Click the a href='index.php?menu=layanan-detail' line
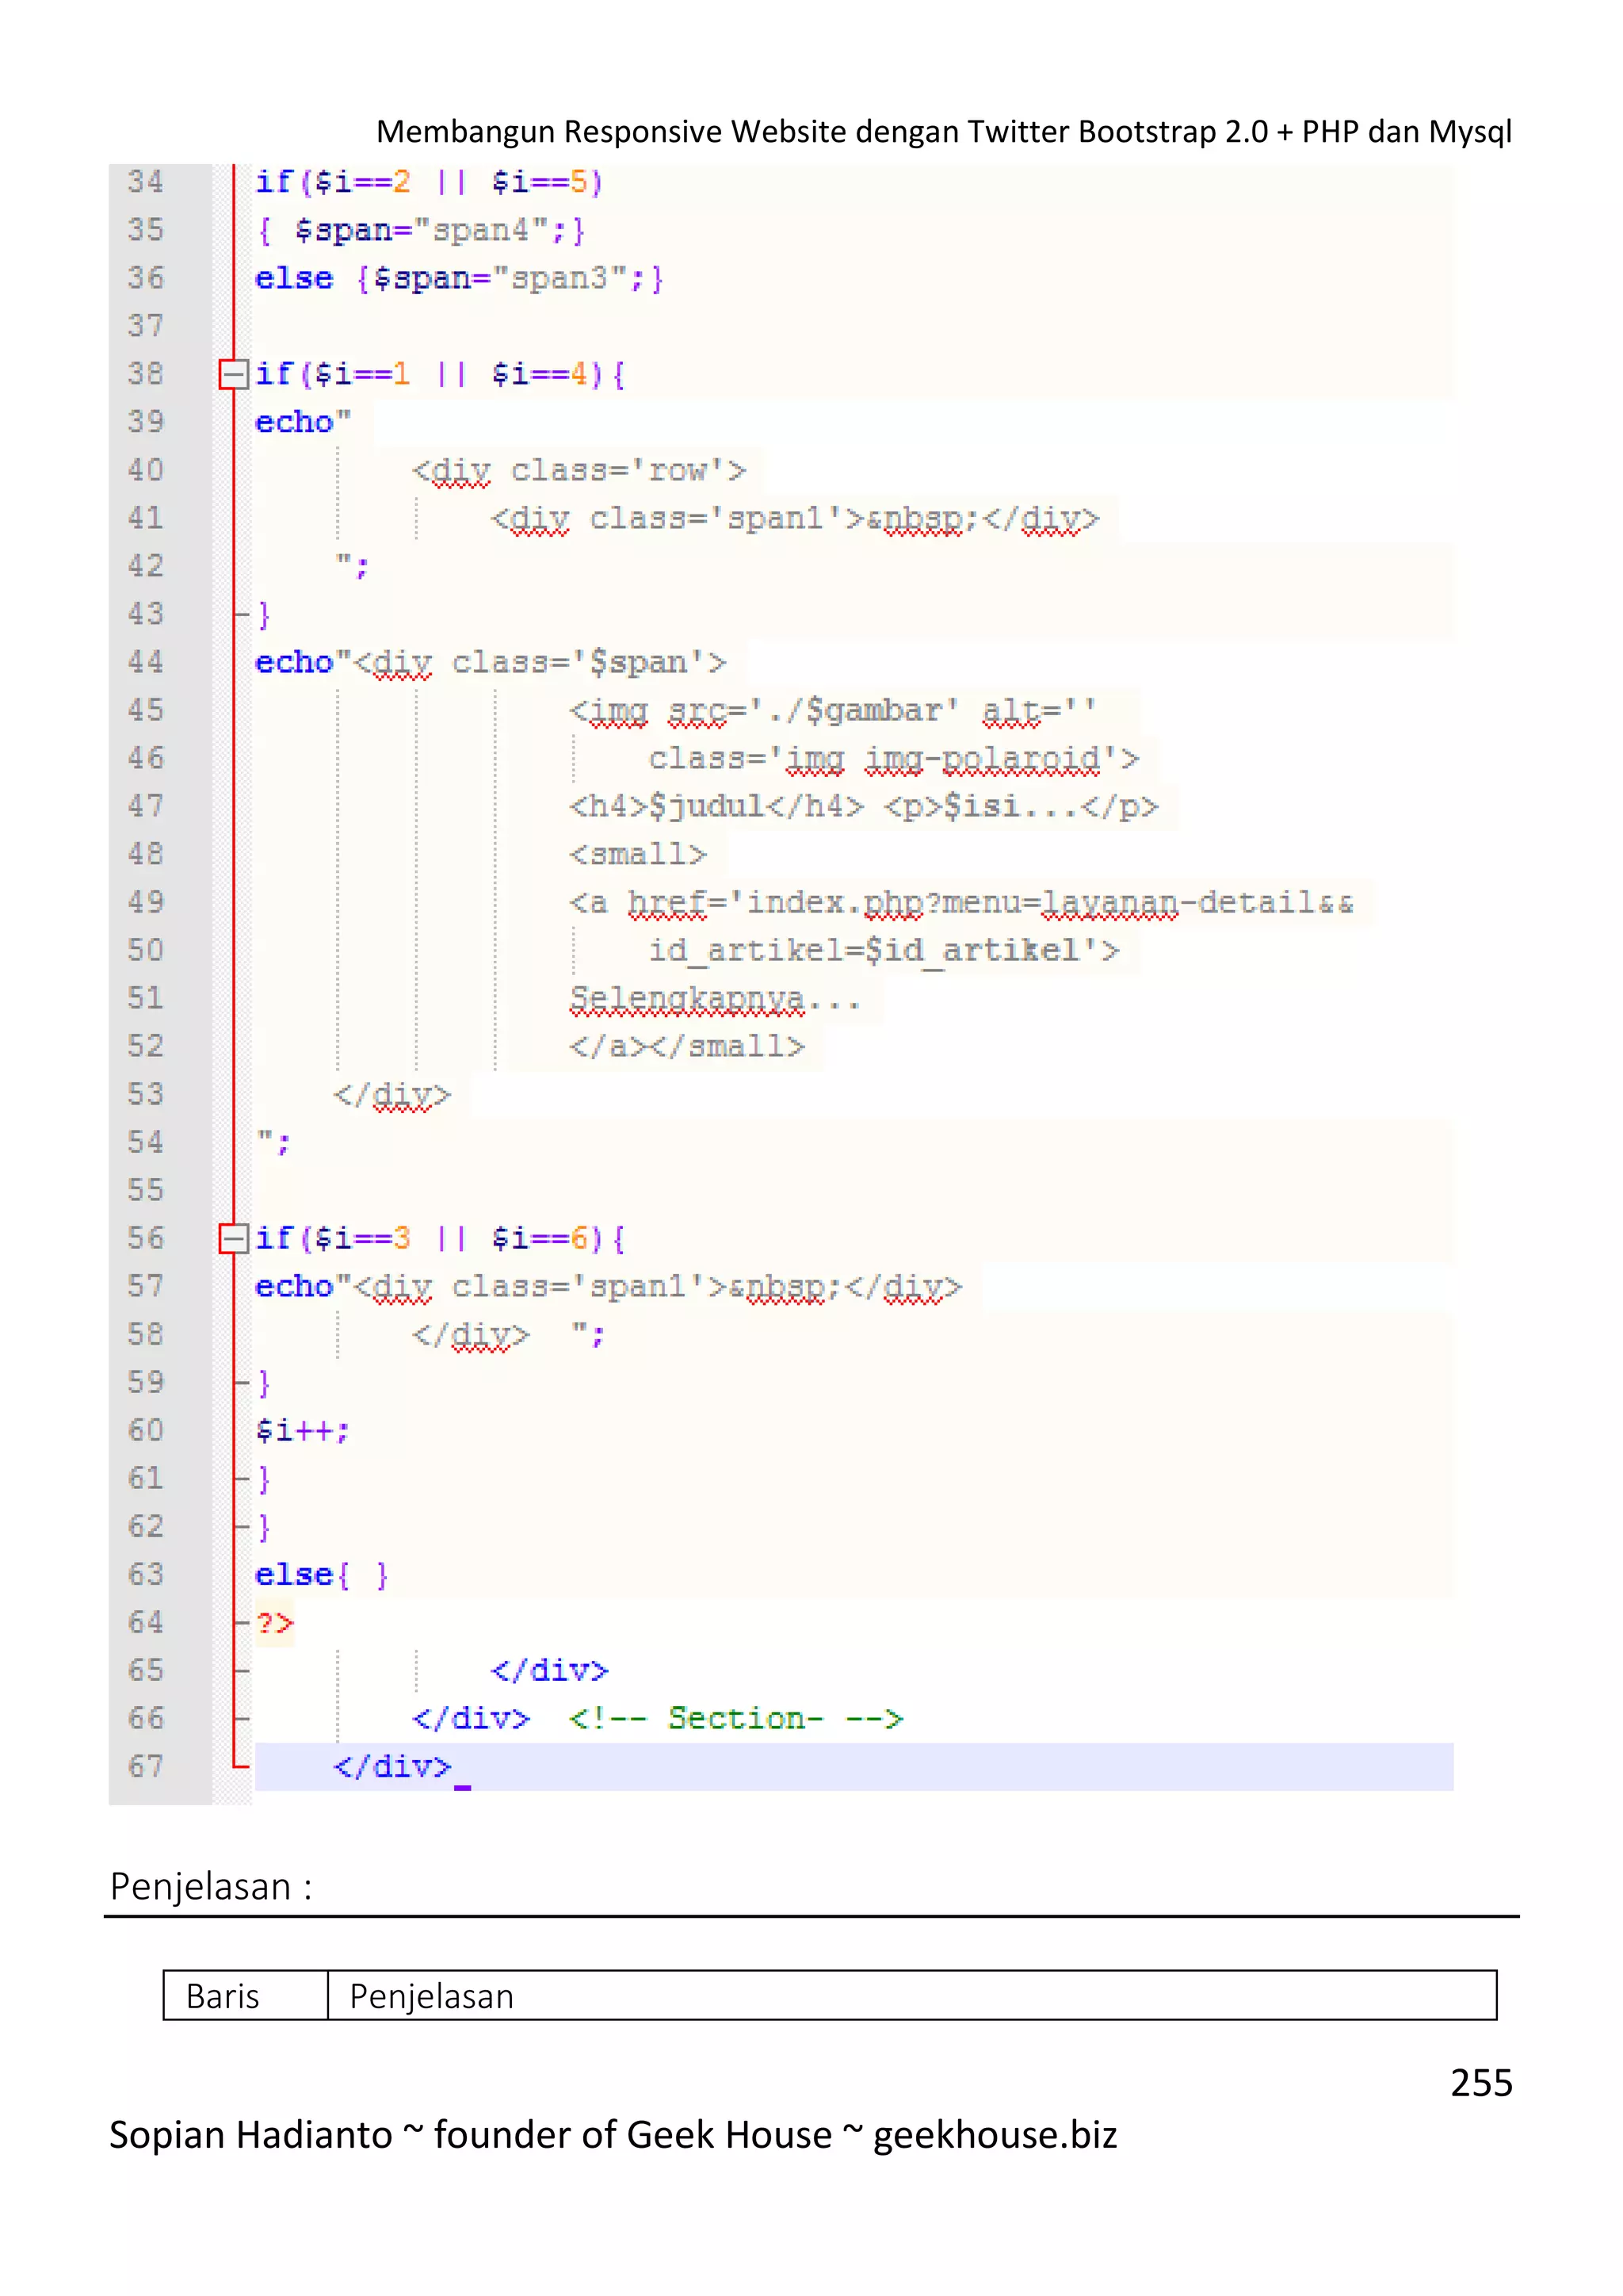The width and height of the screenshot is (1623, 2296). 961,902
